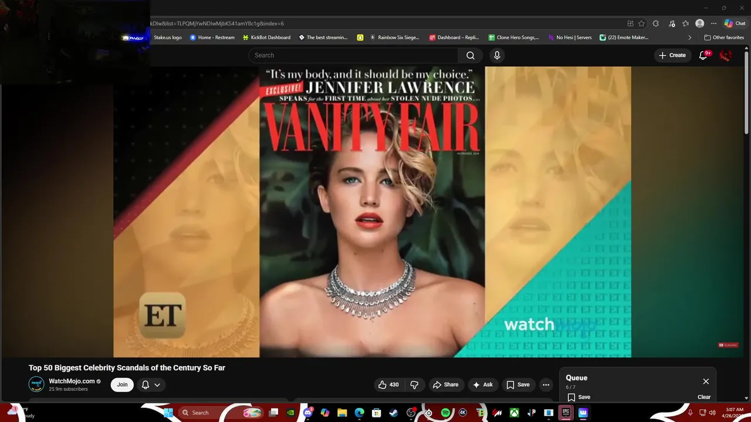The image size is (751, 422).
Task: Join the WatchMojo channel
Action: coord(122,384)
